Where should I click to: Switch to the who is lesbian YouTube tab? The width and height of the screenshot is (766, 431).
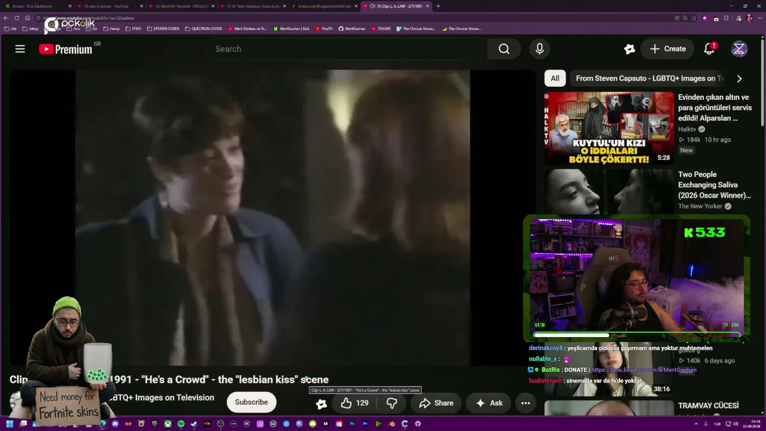pos(110,6)
